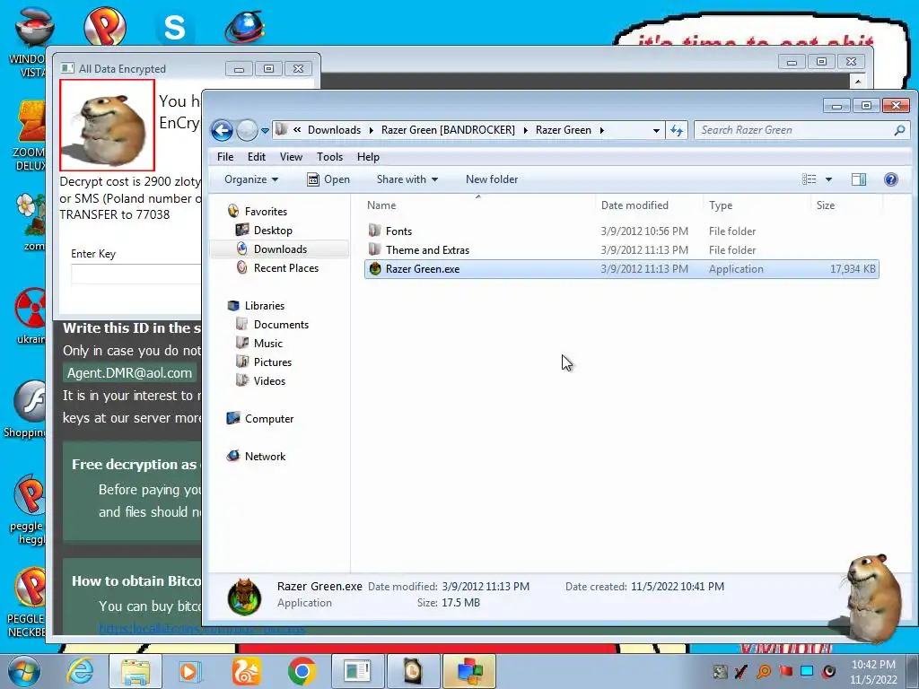Select the Razer Green.exe file

point(621,269)
